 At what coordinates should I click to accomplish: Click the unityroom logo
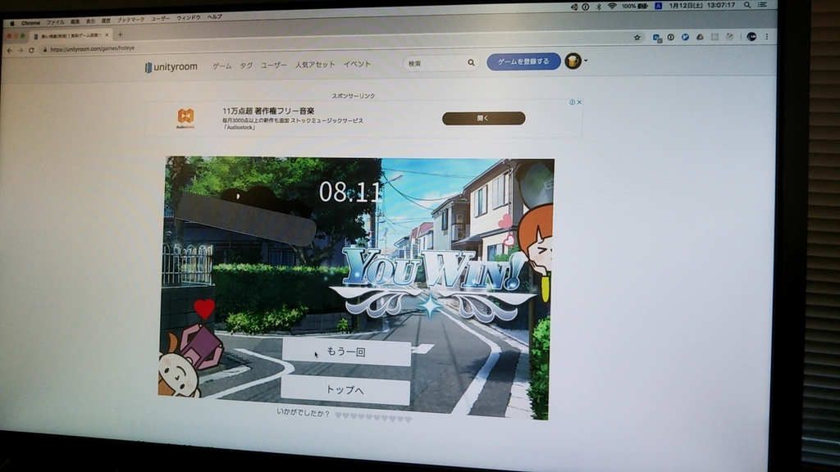pos(171,67)
